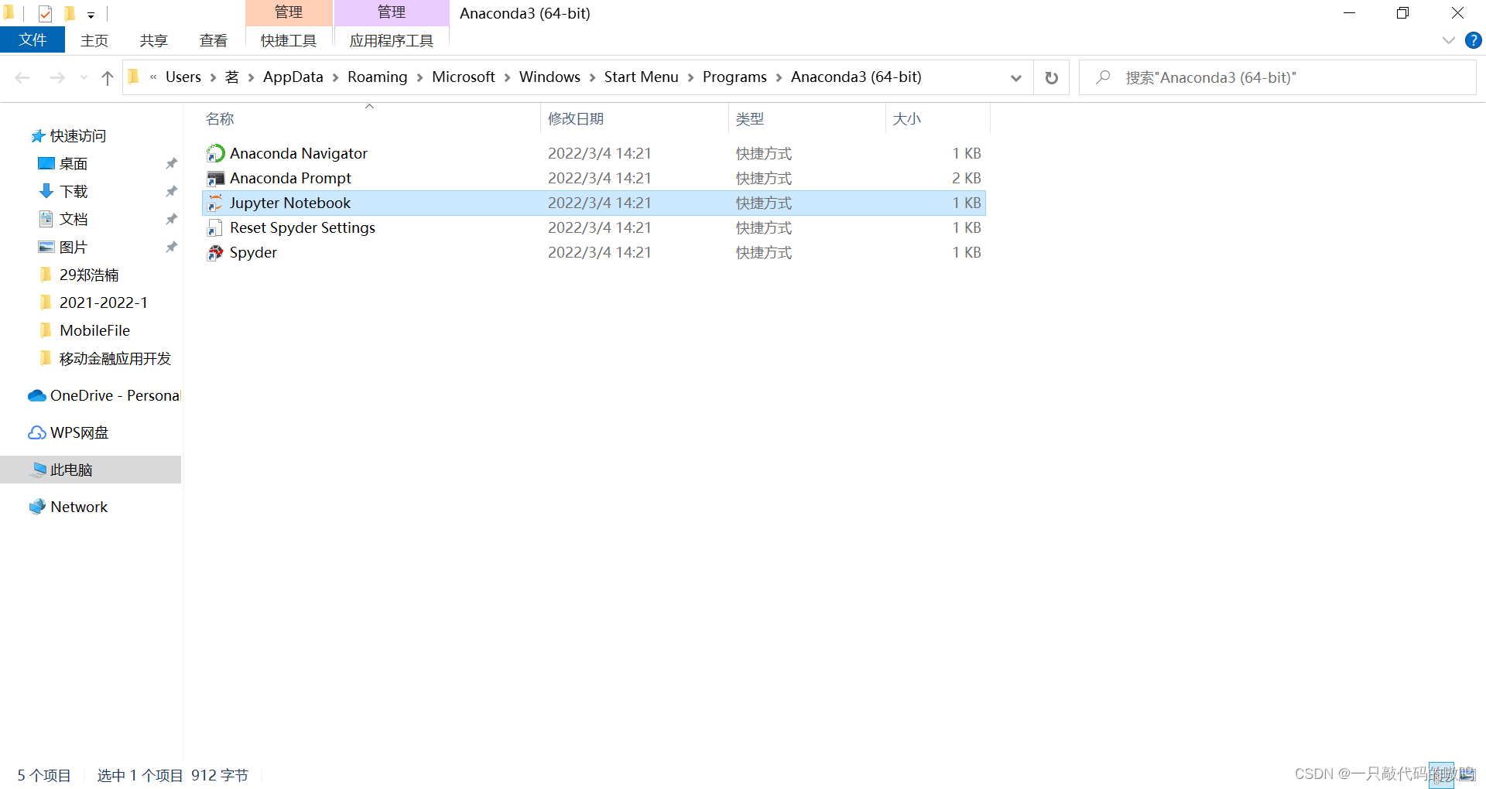Image resolution: width=1486 pixels, height=789 pixels.
Task: Refresh the current folder view
Action: (x=1051, y=77)
